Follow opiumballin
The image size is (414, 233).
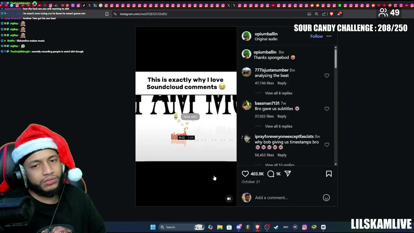pyautogui.click(x=316, y=36)
